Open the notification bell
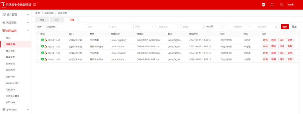Screen dimensions: 303x114 tap(272, 4)
